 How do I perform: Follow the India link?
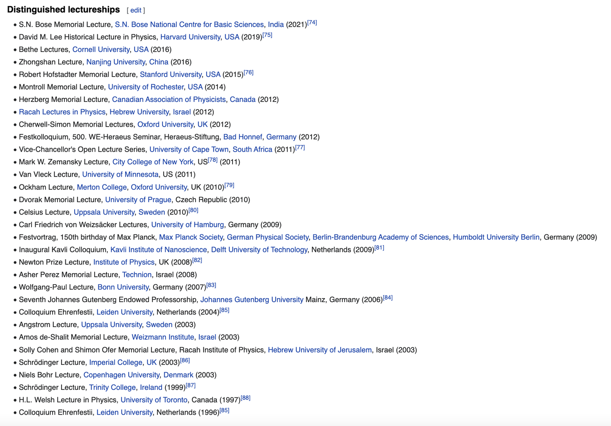(276, 25)
